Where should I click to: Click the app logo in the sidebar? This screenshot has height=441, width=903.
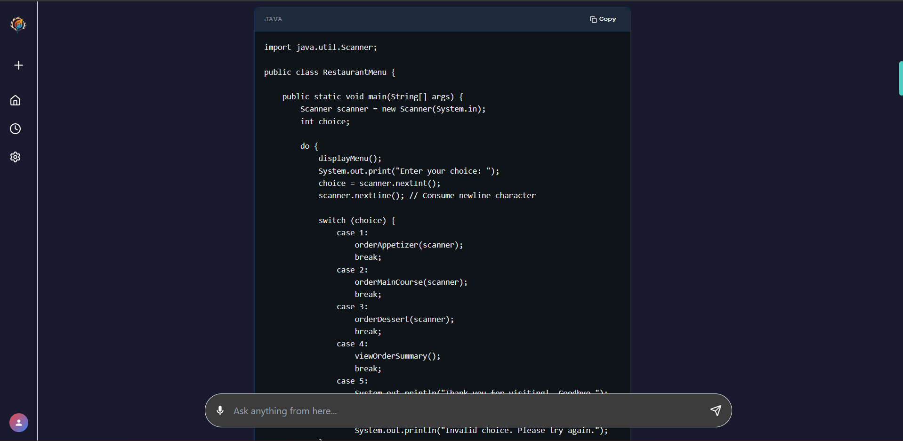(18, 24)
